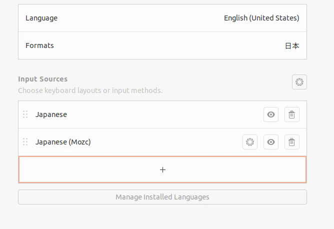Click the 日本 formats value
The width and height of the screenshot is (334, 229).
292,46
